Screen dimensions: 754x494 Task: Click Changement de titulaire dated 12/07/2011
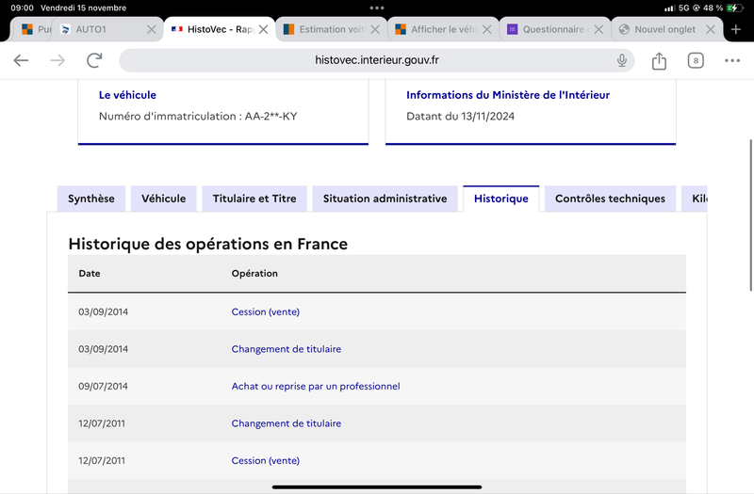(287, 423)
